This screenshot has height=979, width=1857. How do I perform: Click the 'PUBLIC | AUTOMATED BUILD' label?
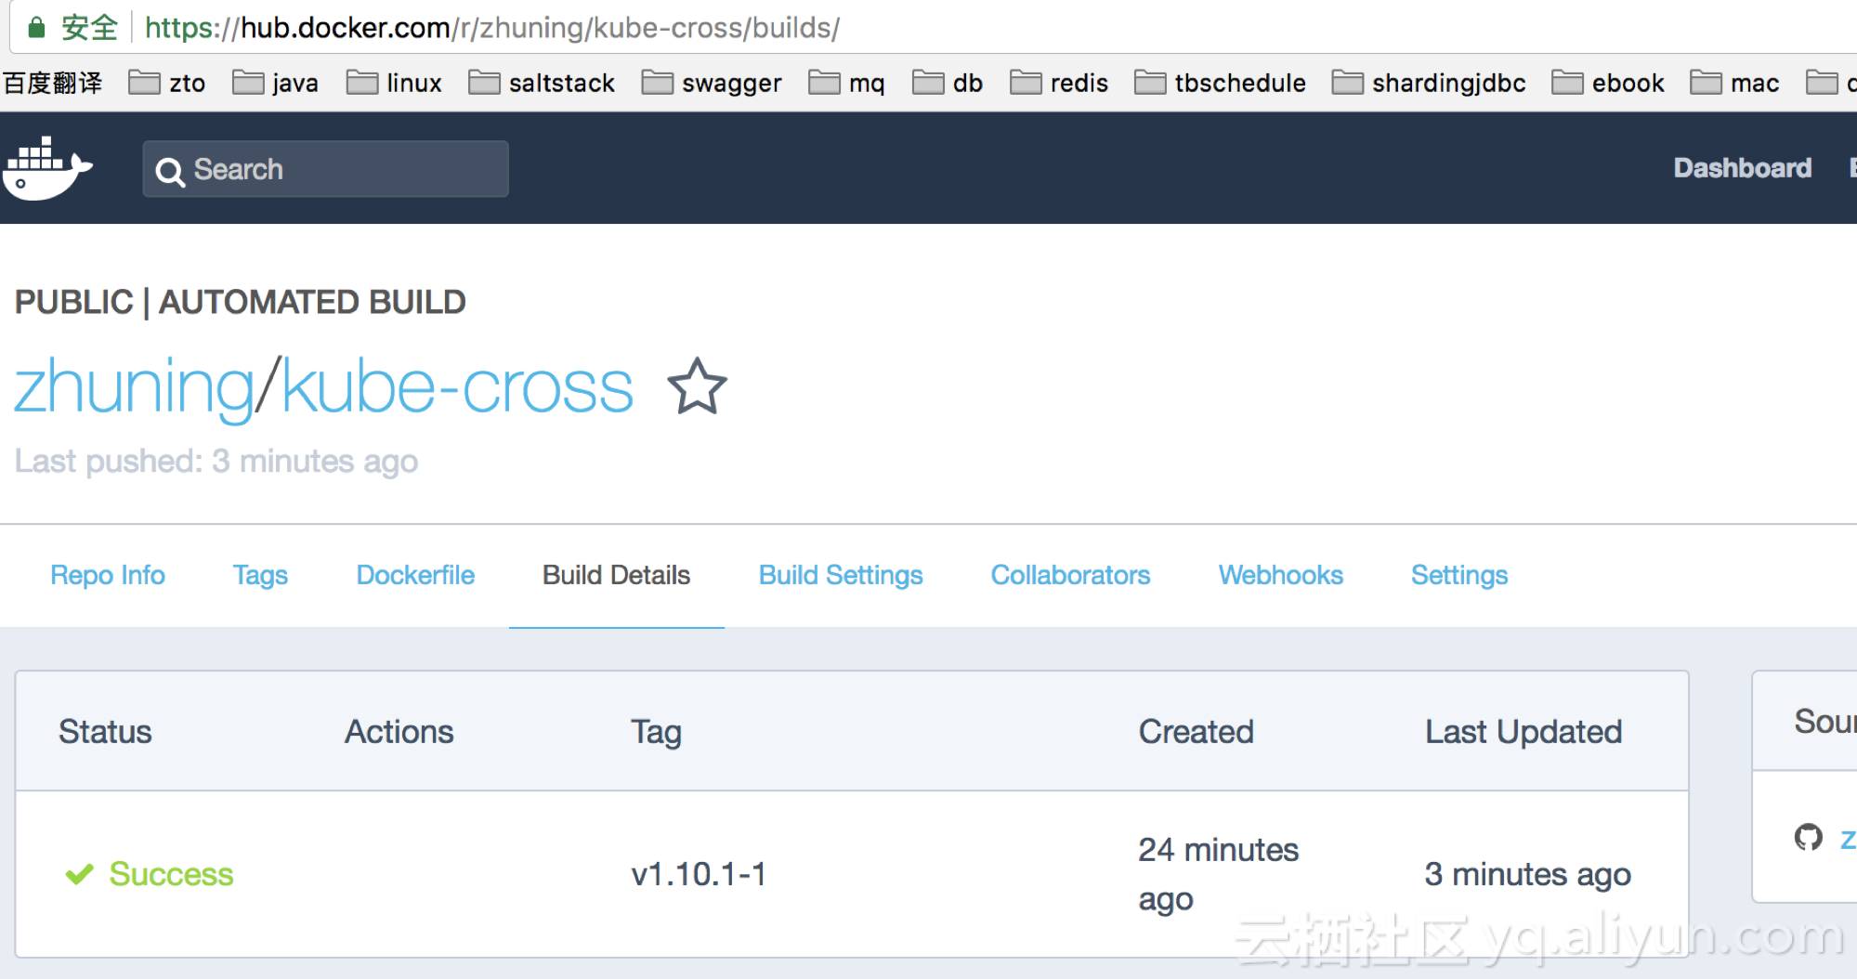(240, 302)
